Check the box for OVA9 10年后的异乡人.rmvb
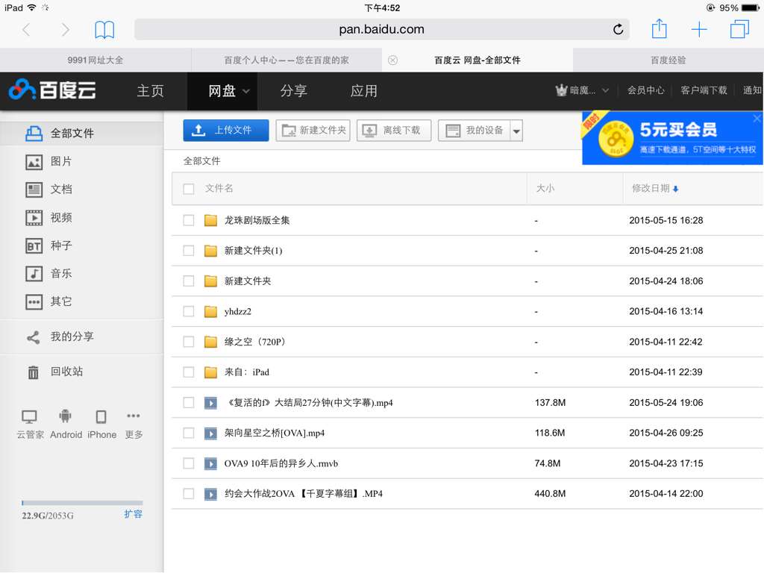The width and height of the screenshot is (764, 573). pos(189,463)
